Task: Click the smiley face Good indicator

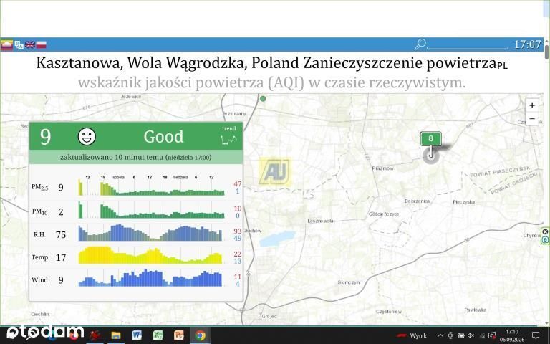Action: (87, 137)
